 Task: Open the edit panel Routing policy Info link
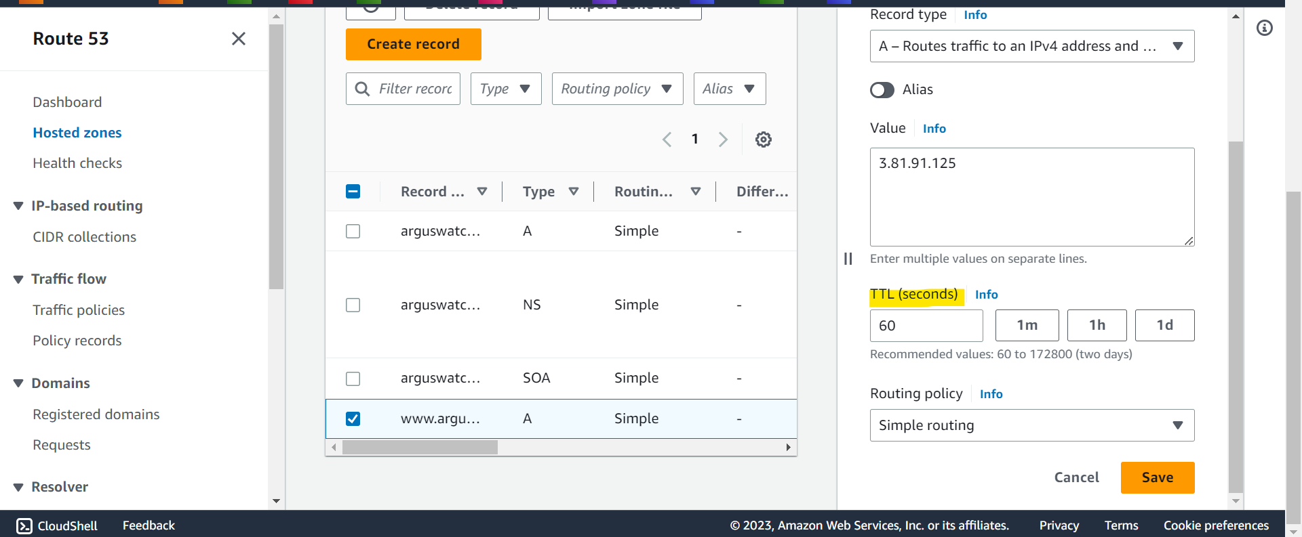click(991, 394)
